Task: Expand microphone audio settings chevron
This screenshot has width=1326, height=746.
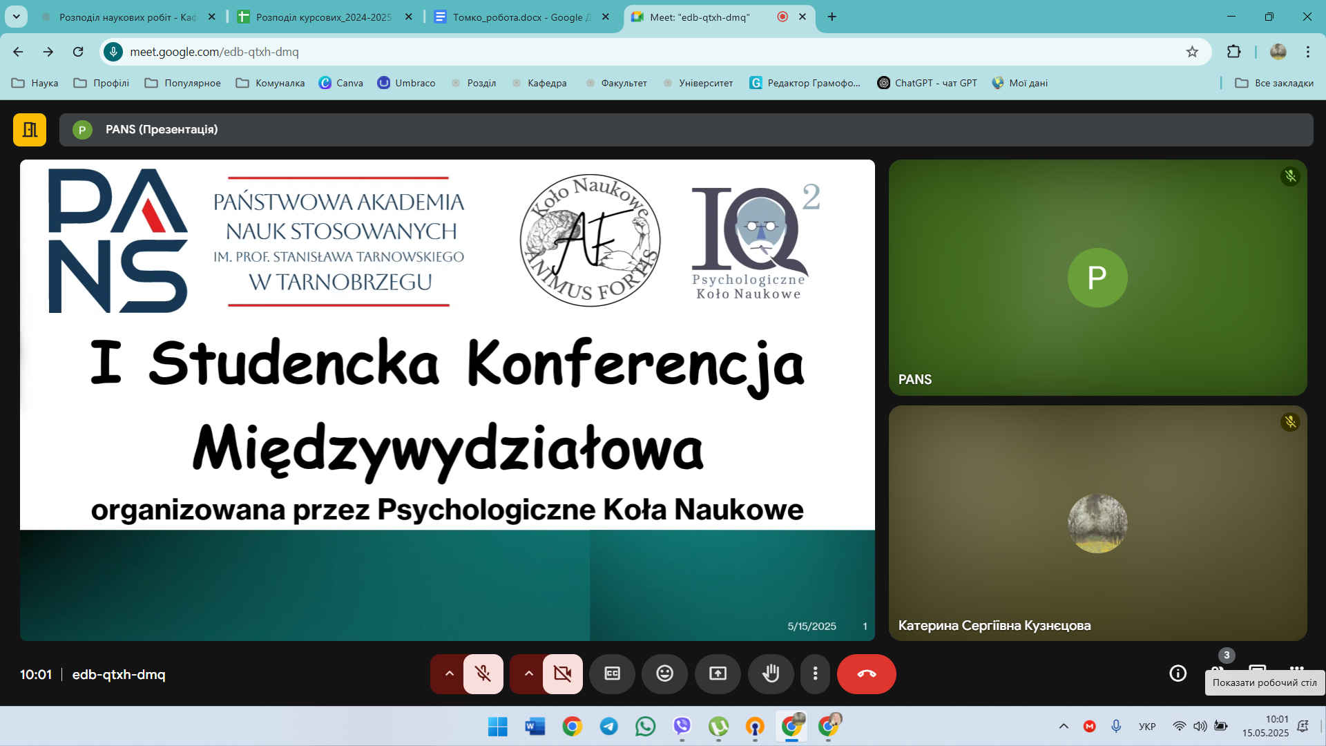Action: click(449, 673)
